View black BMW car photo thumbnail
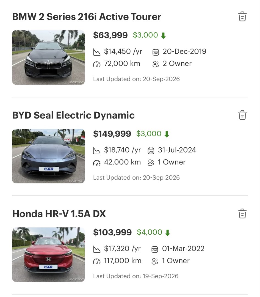This screenshot has width=260, height=297. pos(48,57)
